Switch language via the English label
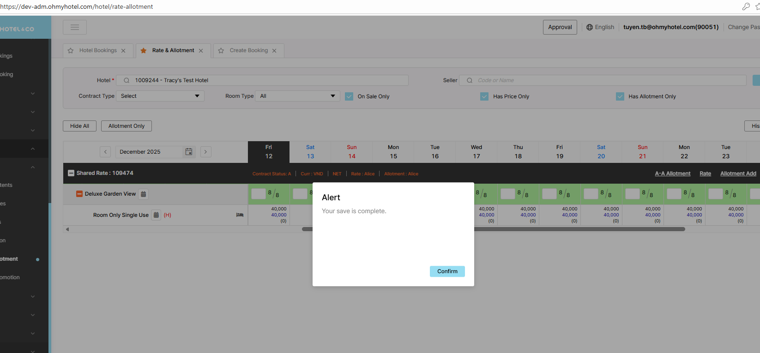This screenshot has width=760, height=353. (x=604, y=27)
